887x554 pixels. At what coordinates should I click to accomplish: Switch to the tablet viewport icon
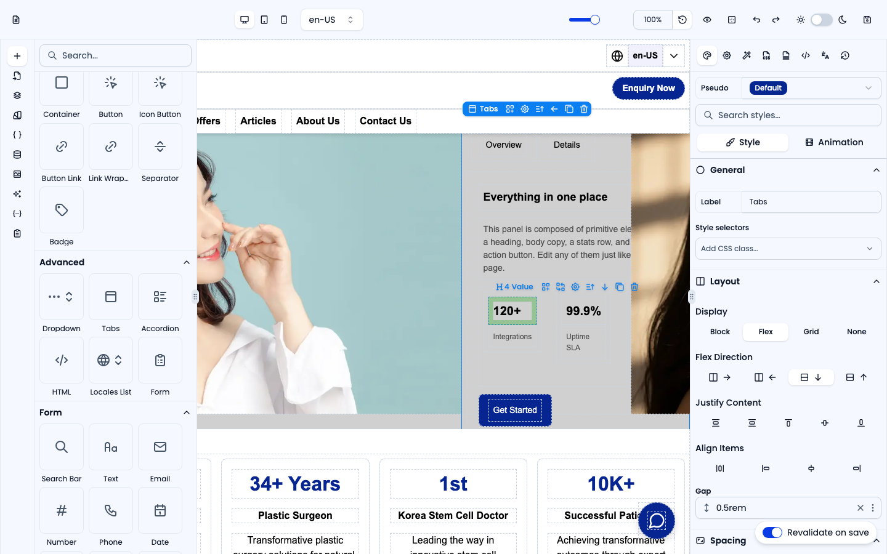click(x=264, y=20)
